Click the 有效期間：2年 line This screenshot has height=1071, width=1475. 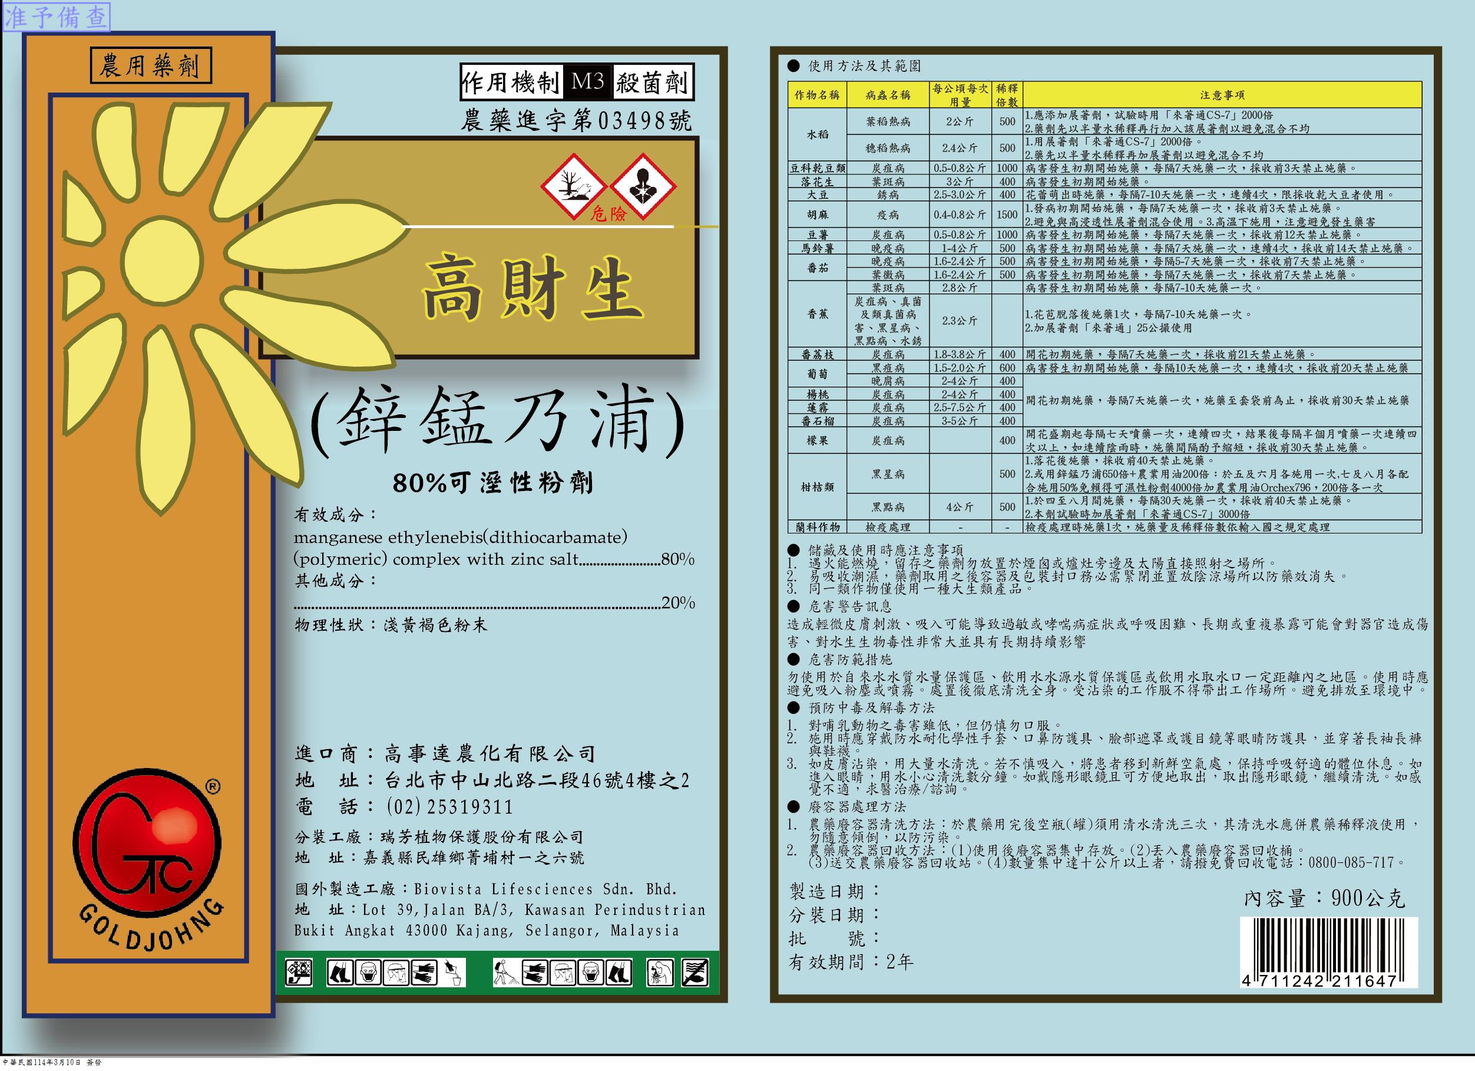(x=851, y=962)
